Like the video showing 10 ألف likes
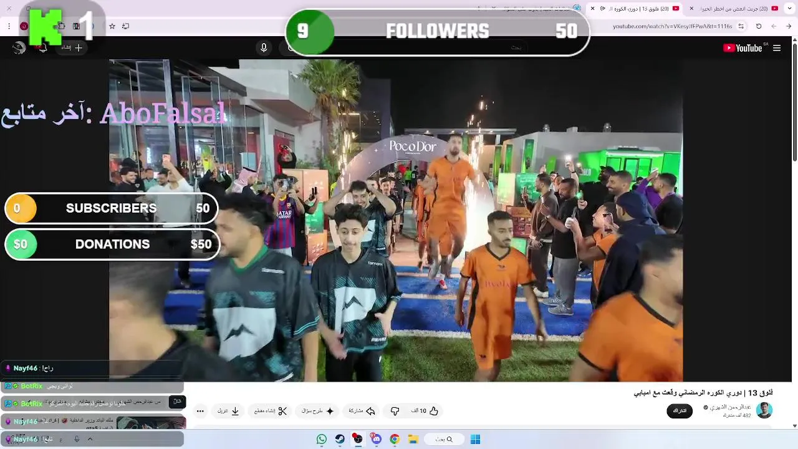 point(425,411)
